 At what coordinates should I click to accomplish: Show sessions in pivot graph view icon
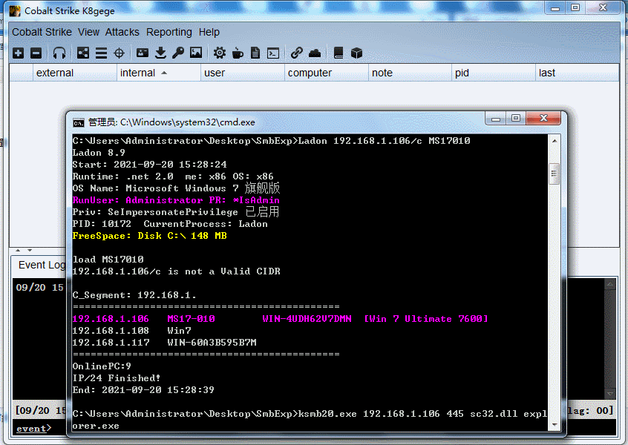pos(83,53)
